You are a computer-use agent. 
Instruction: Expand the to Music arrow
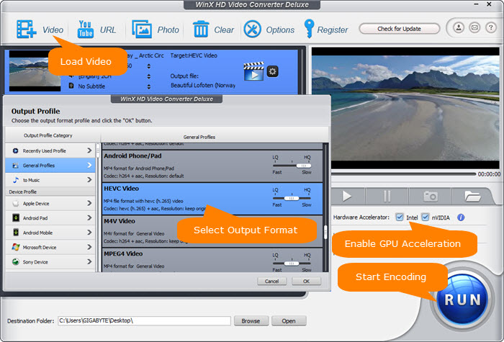[89, 180]
